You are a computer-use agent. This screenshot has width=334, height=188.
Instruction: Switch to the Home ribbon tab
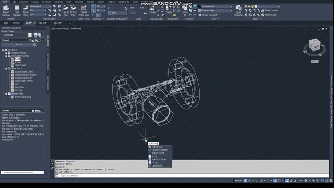click(5, 2)
